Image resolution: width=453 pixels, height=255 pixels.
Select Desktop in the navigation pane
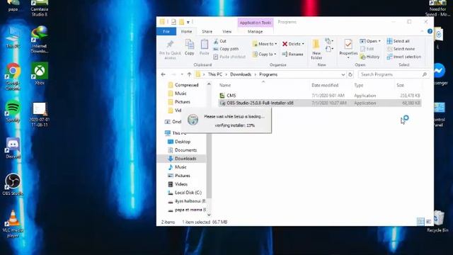pos(183,142)
